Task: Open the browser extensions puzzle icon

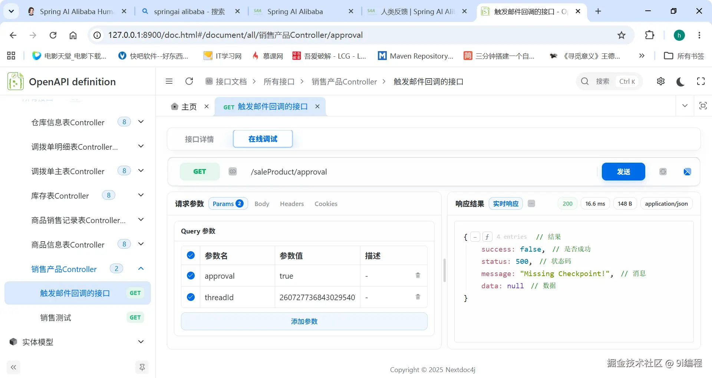Action: (650, 35)
